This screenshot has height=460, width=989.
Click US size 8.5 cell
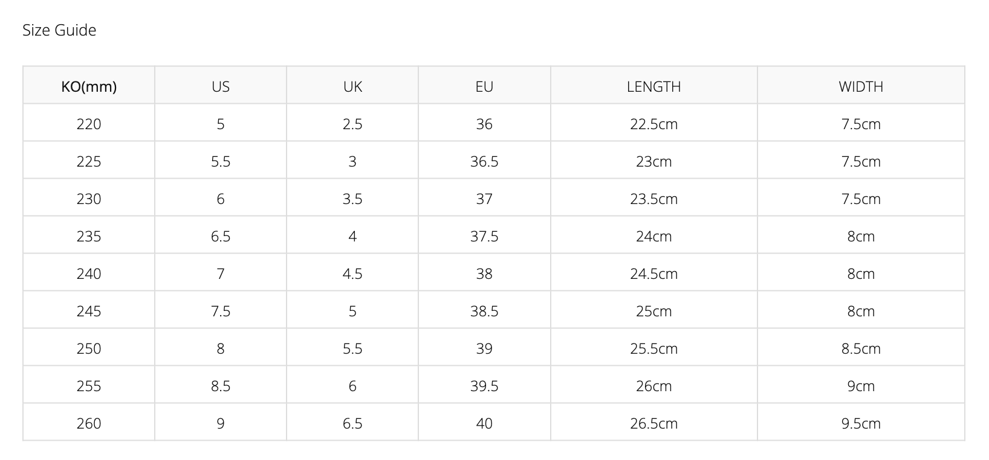tap(221, 386)
